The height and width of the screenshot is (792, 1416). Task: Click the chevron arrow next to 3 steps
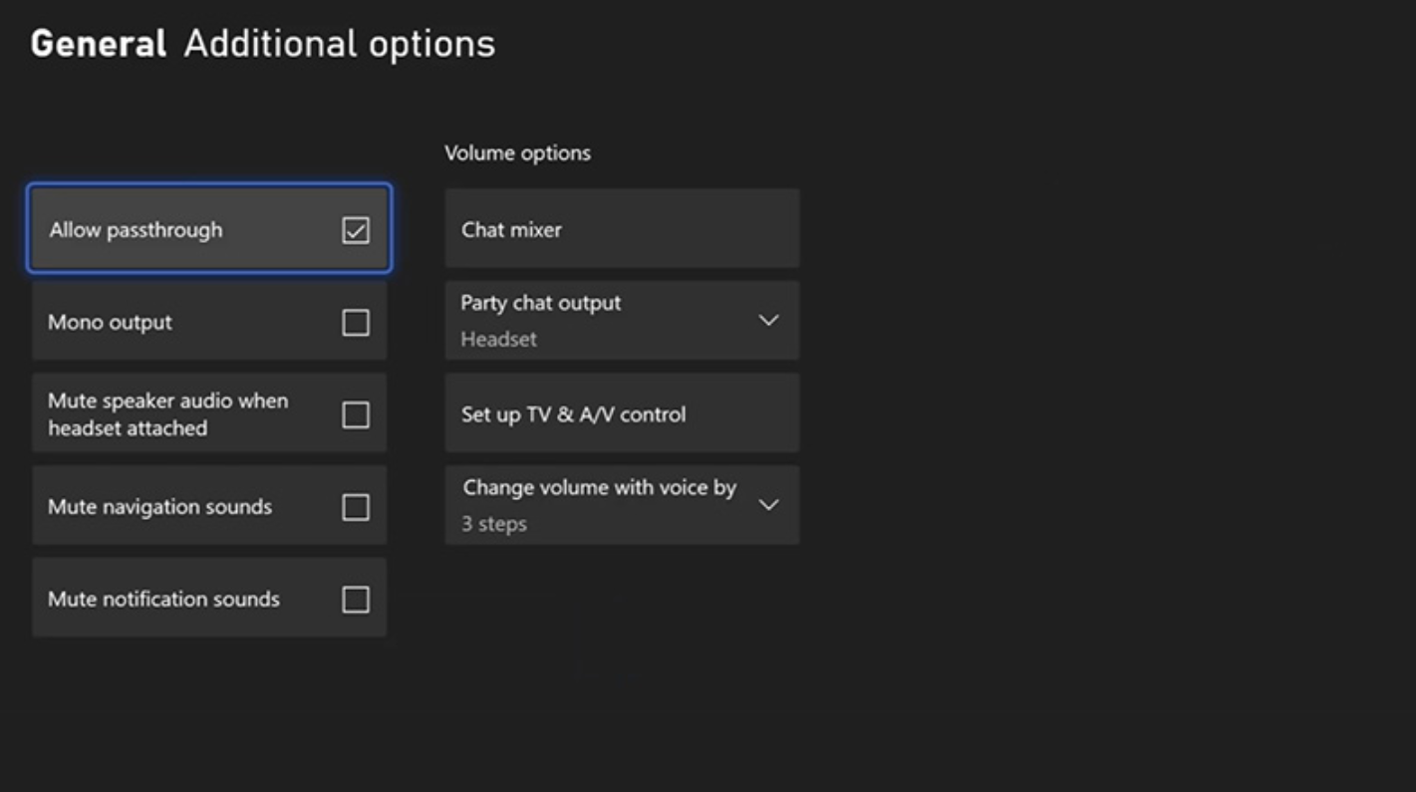pyautogui.click(x=768, y=505)
